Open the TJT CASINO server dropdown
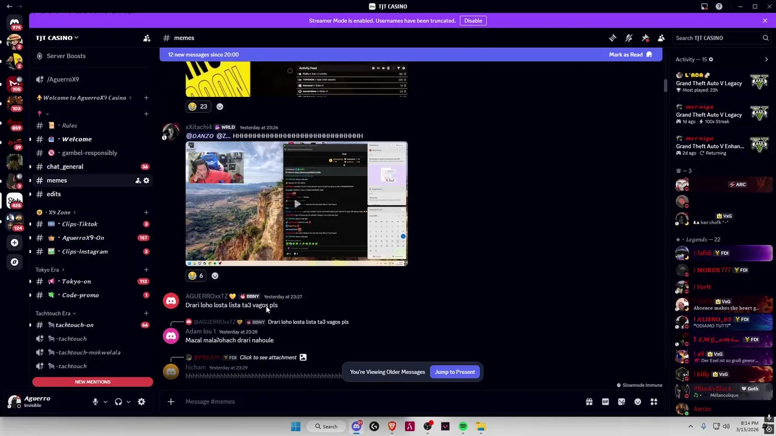 (x=57, y=38)
